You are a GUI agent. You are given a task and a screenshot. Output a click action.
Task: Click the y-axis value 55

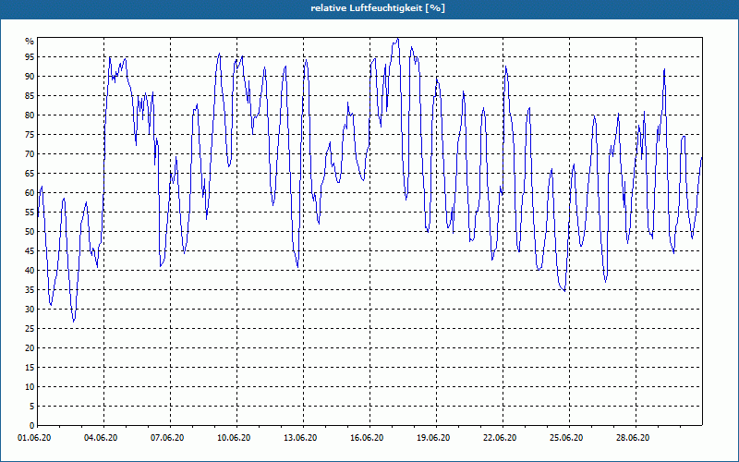pos(30,213)
